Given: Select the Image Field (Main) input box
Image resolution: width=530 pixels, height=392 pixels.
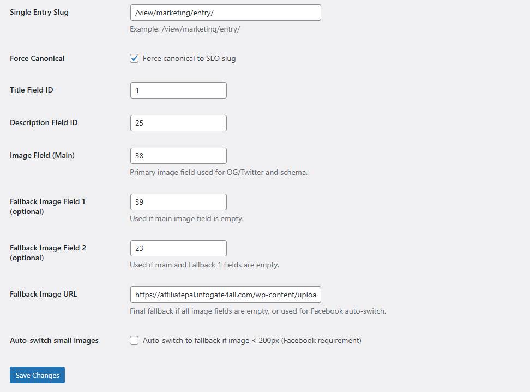Looking at the screenshot, I should click(178, 156).
